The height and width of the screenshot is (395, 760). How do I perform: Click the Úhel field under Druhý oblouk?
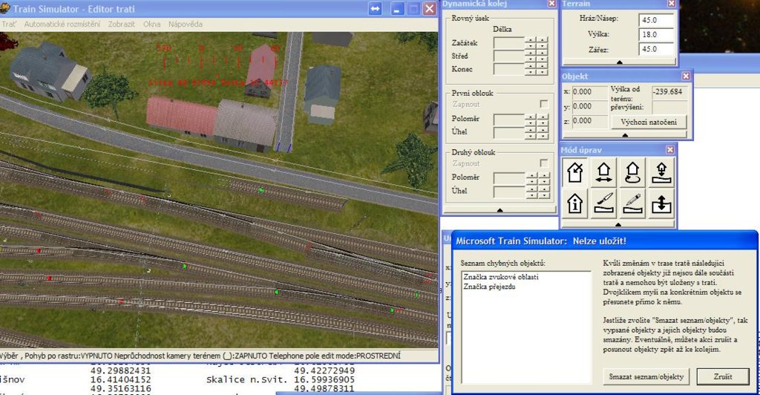click(x=509, y=191)
